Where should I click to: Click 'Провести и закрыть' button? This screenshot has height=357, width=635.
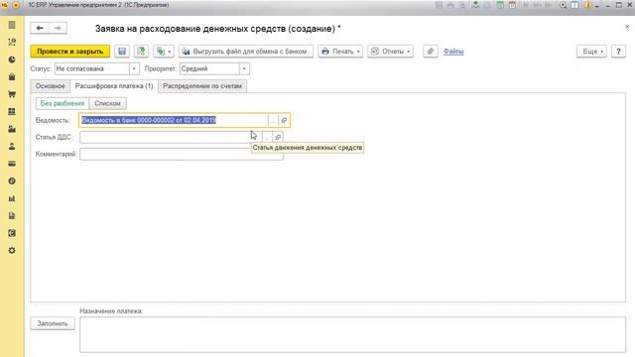tap(70, 52)
